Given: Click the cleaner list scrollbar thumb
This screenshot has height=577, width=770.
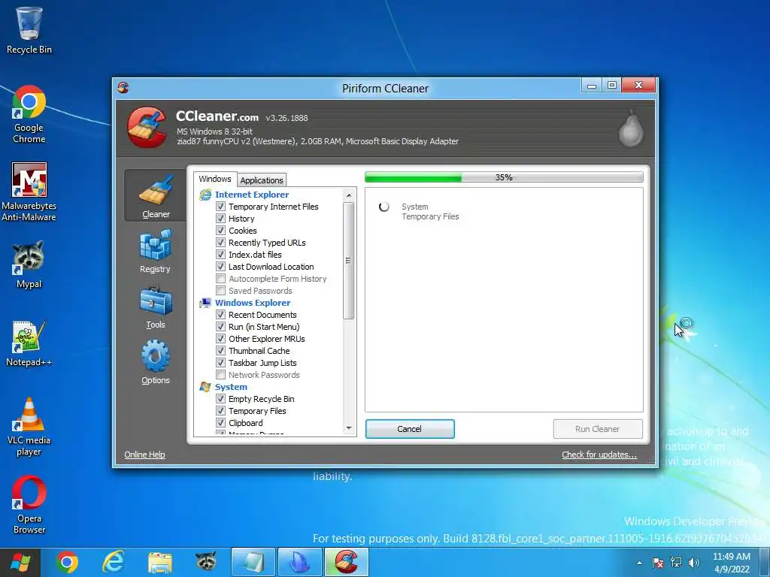Looking at the screenshot, I should point(349,261).
